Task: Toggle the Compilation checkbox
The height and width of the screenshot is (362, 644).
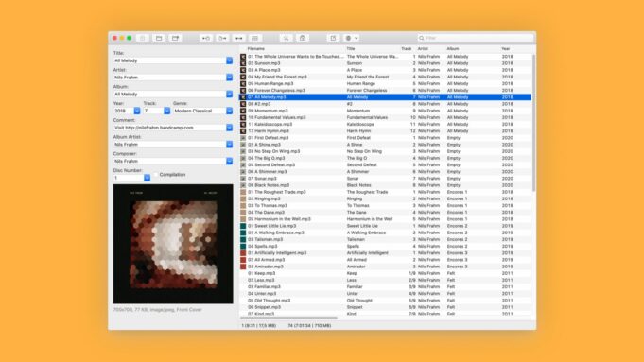Action: (x=155, y=175)
